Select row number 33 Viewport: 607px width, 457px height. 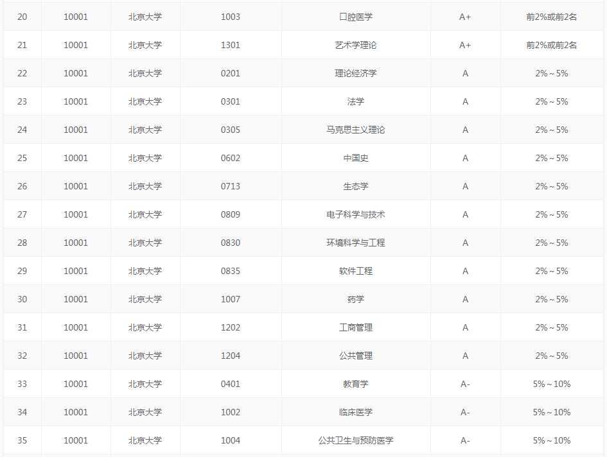[x=22, y=384]
